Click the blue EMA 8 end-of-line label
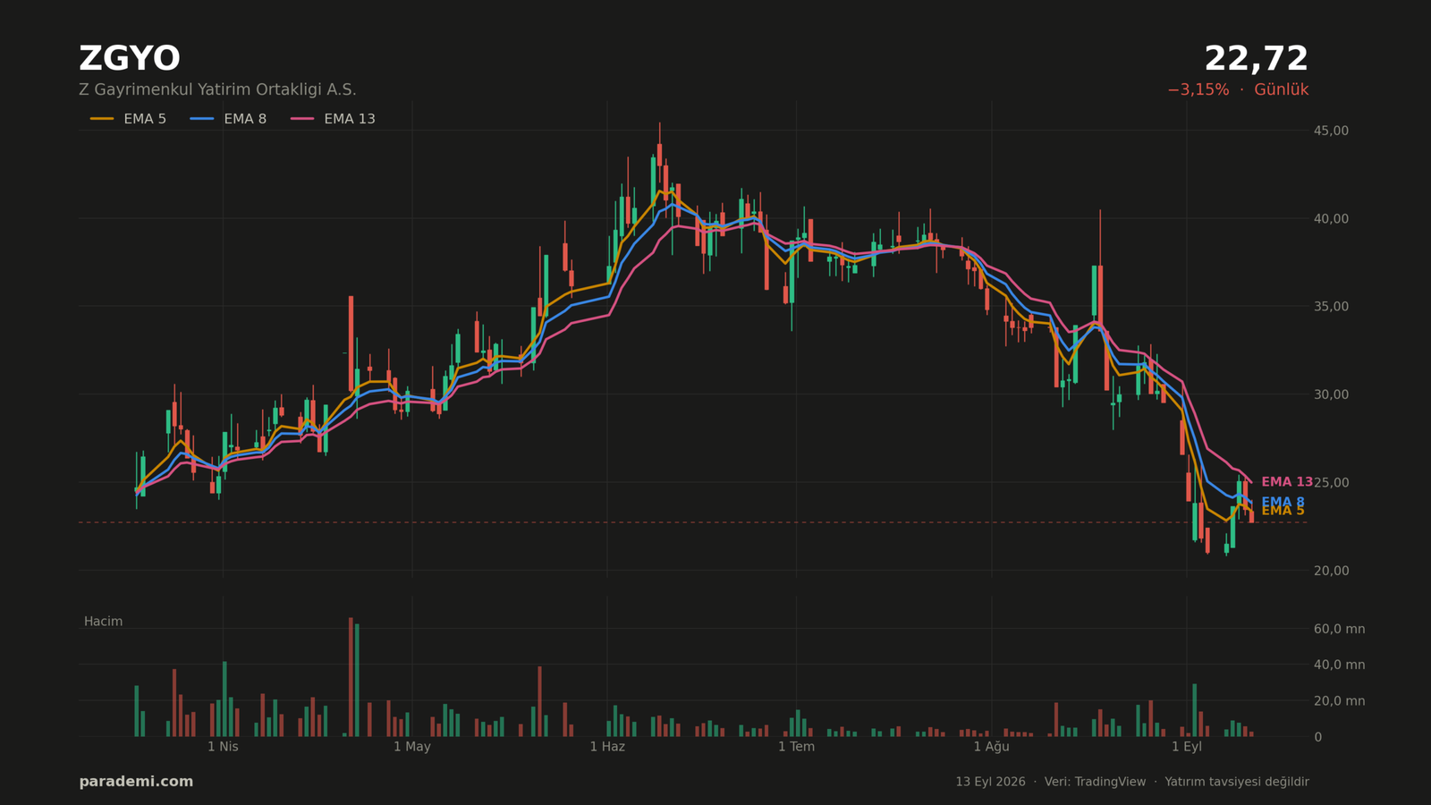 click(1283, 502)
